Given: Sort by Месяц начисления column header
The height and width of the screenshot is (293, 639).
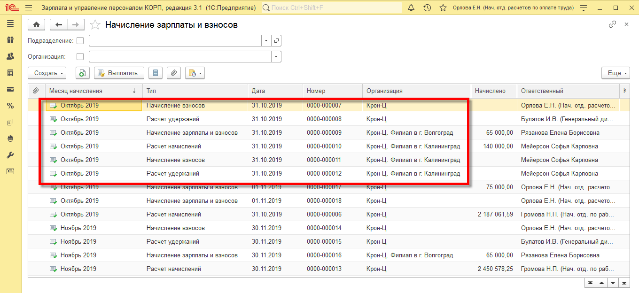Looking at the screenshot, I should point(94,91).
